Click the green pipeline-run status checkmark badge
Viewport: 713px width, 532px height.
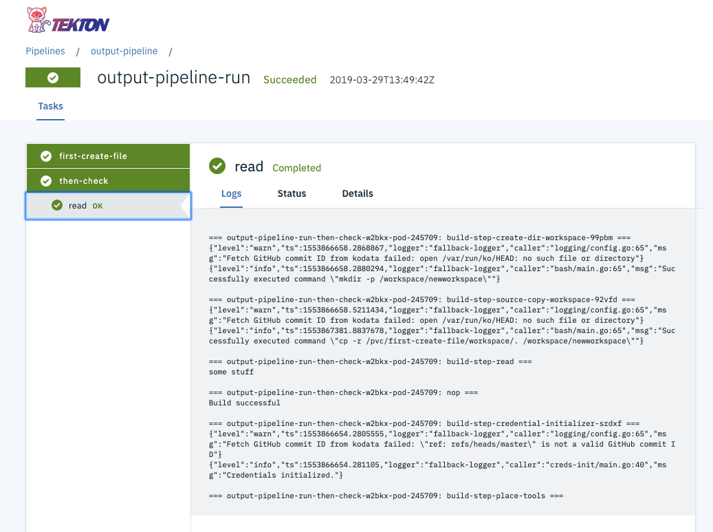tap(53, 77)
